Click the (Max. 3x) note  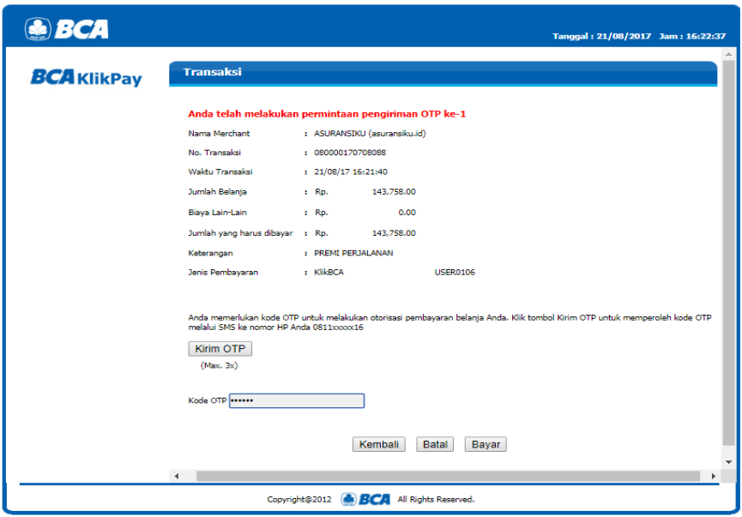[219, 365]
